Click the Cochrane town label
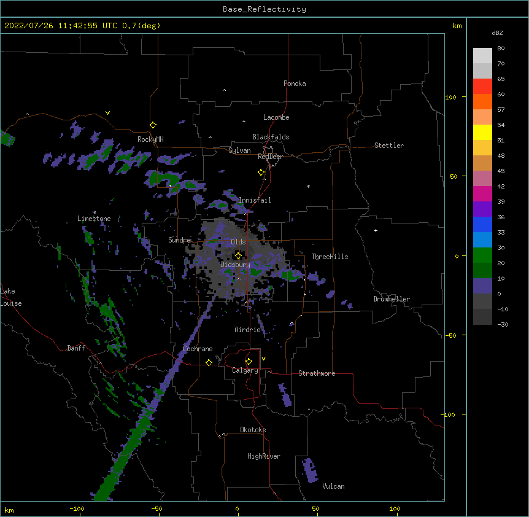This screenshot has height=517, width=529. (x=198, y=349)
